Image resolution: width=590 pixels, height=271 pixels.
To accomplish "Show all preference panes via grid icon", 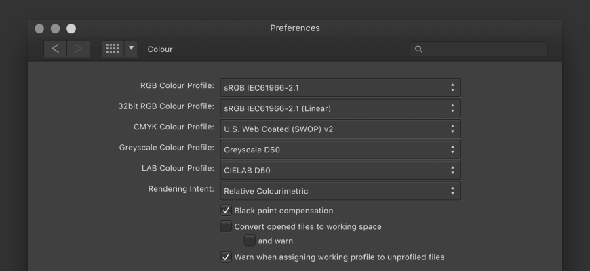I will [x=113, y=49].
